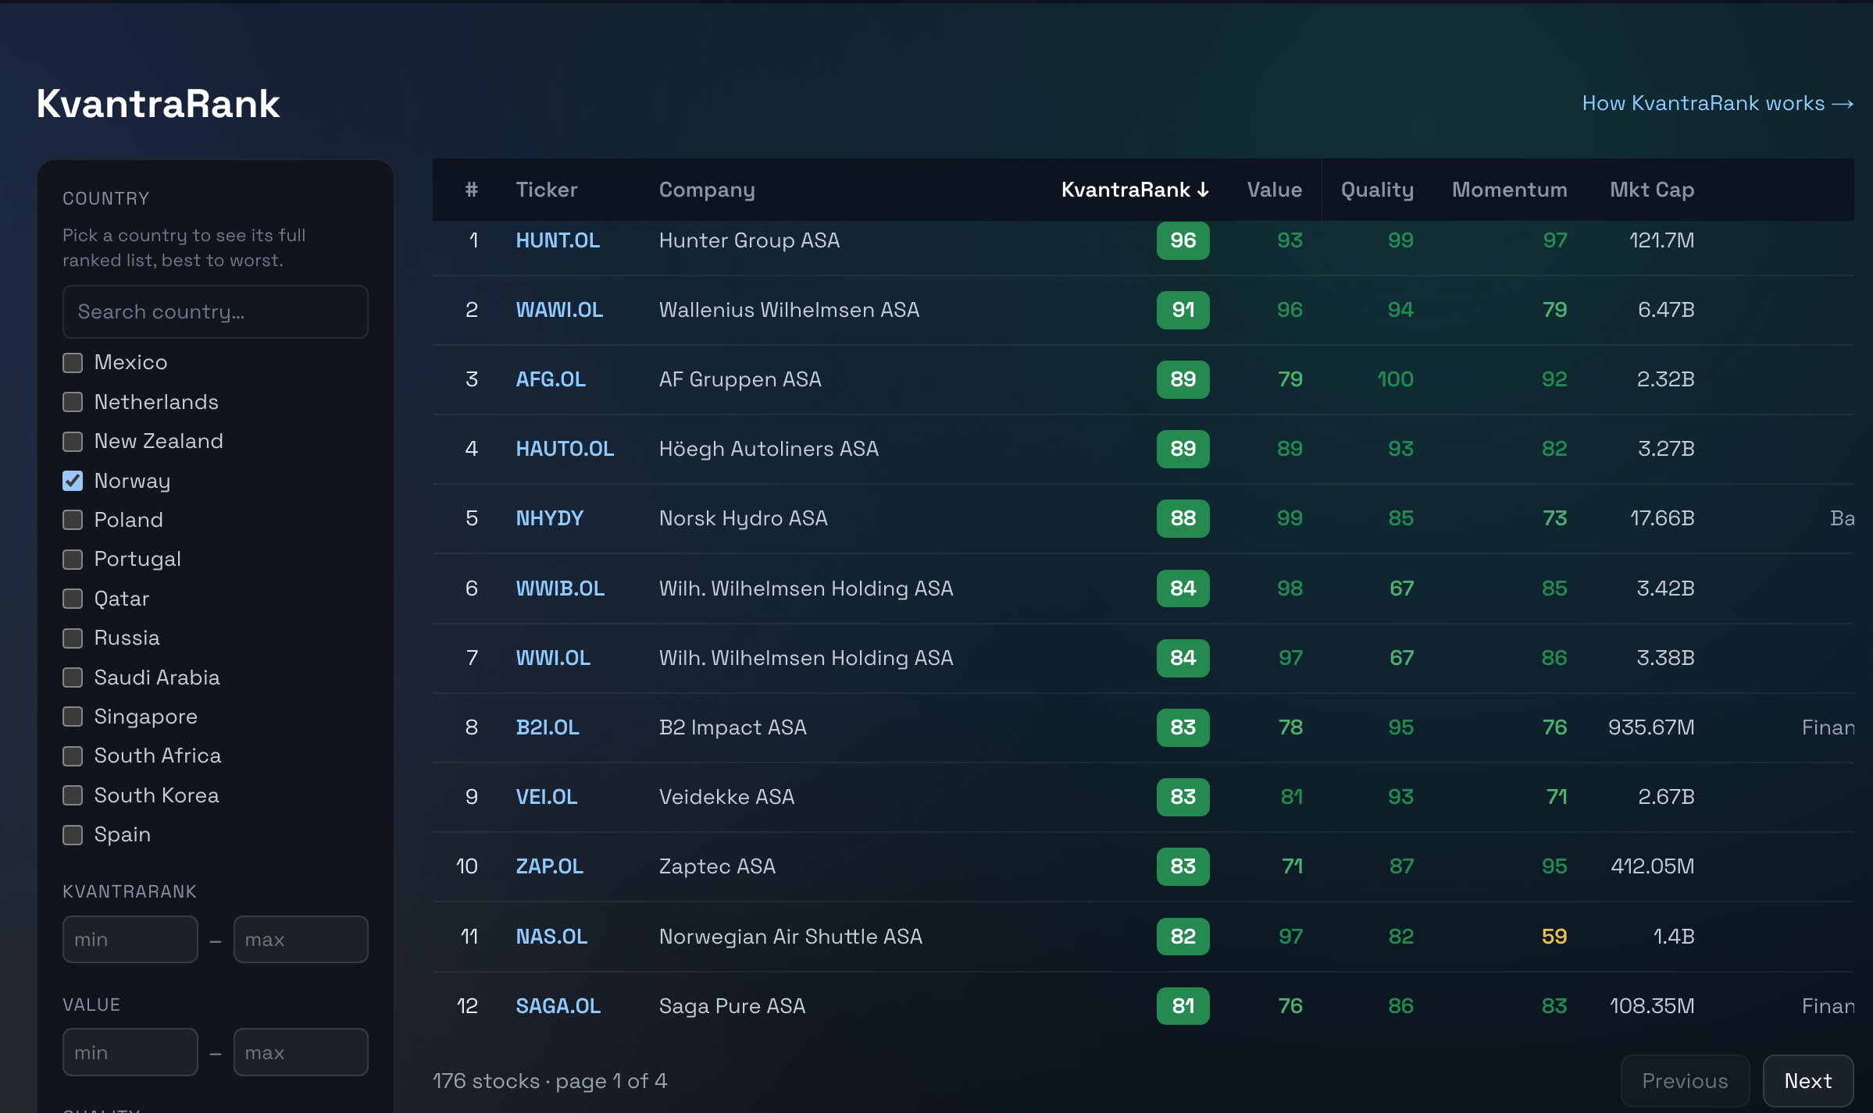Sort by the Quality column header
This screenshot has height=1113, width=1873.
1377,190
